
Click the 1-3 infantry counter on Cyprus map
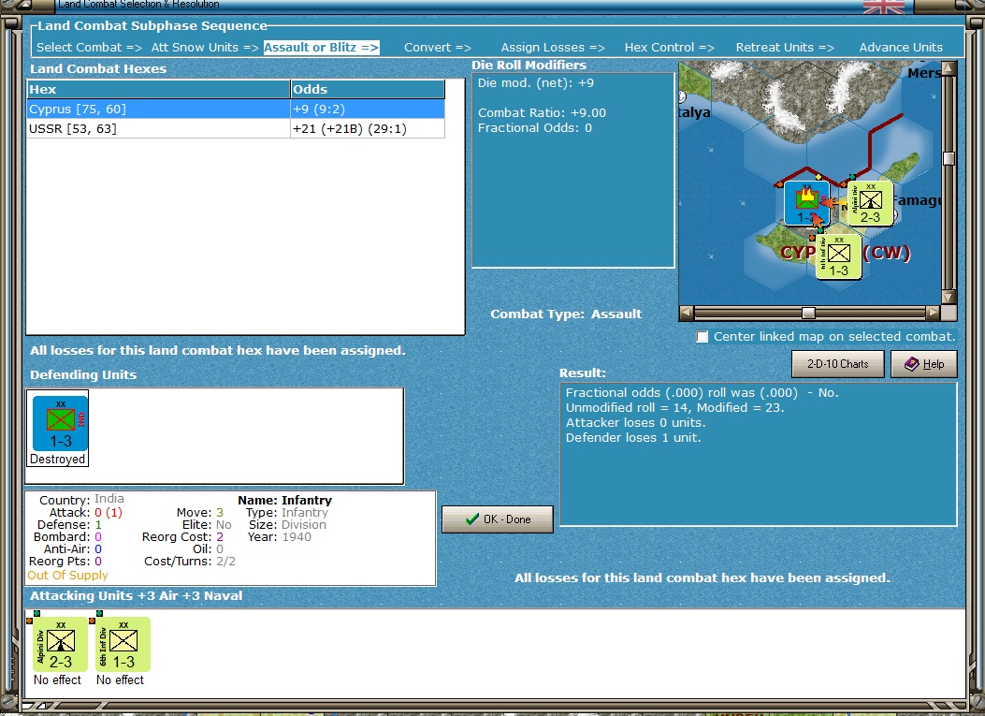[x=839, y=256]
